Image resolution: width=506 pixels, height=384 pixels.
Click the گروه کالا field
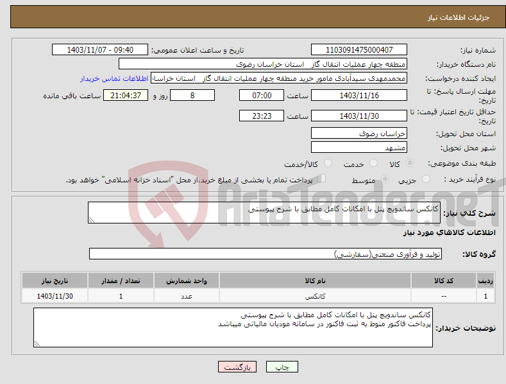coord(266,254)
